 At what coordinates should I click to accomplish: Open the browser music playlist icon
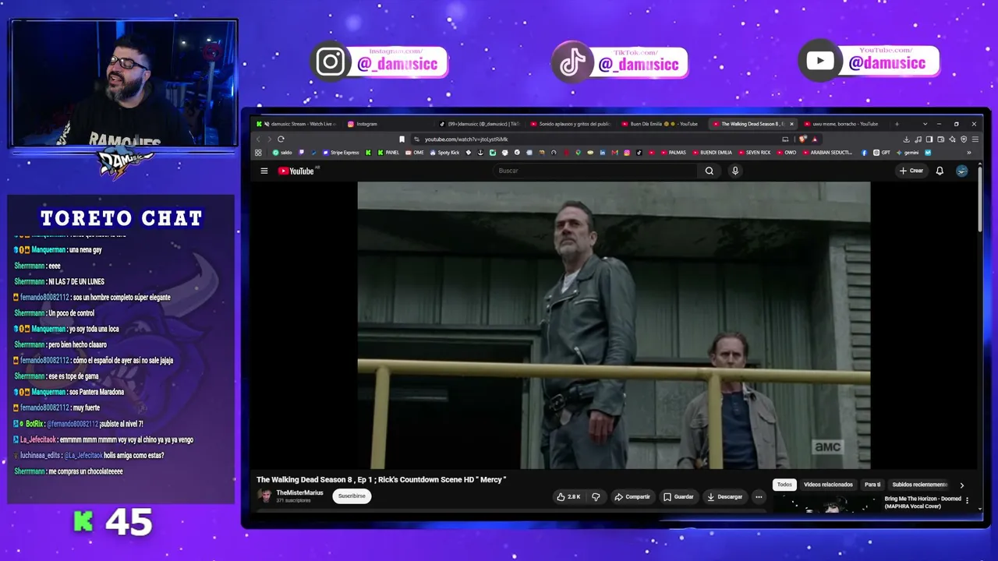(918, 139)
